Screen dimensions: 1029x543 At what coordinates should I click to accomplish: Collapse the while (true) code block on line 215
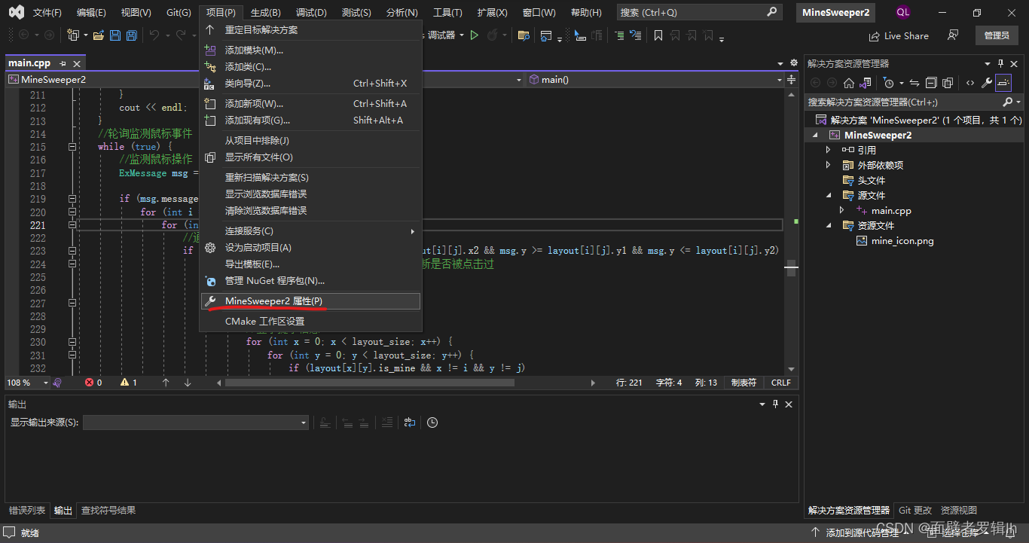(x=72, y=147)
